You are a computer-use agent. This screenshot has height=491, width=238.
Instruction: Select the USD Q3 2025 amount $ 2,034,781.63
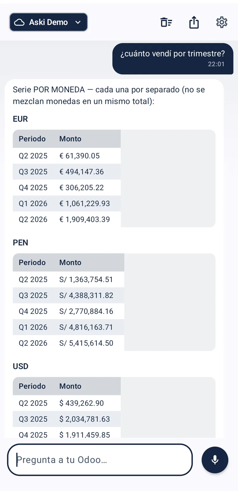point(84,419)
